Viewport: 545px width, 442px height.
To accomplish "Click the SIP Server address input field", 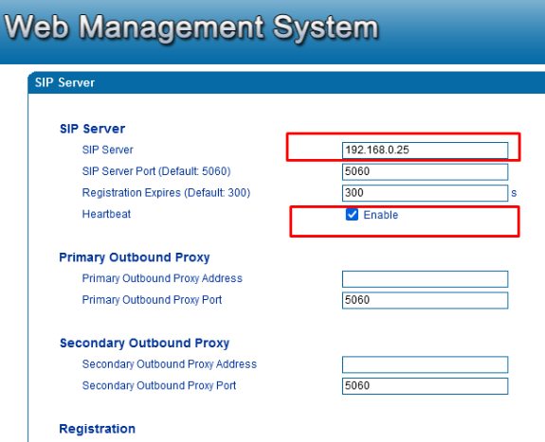I will point(425,150).
